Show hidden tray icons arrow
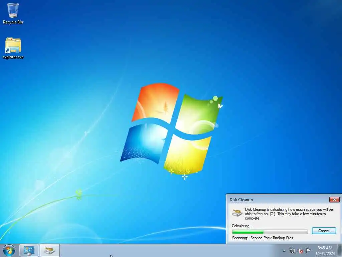 (x=284, y=251)
